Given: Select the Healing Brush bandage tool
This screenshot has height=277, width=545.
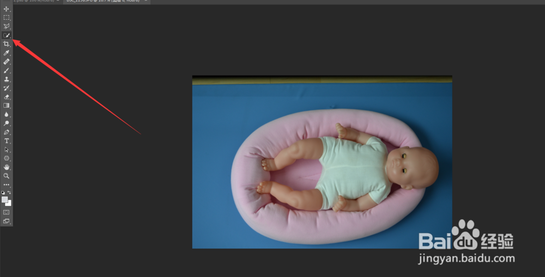Looking at the screenshot, I should pos(6,61).
